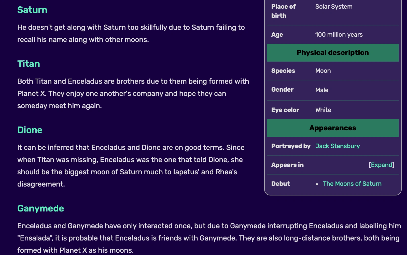Click the Species label in infobox

click(283, 71)
